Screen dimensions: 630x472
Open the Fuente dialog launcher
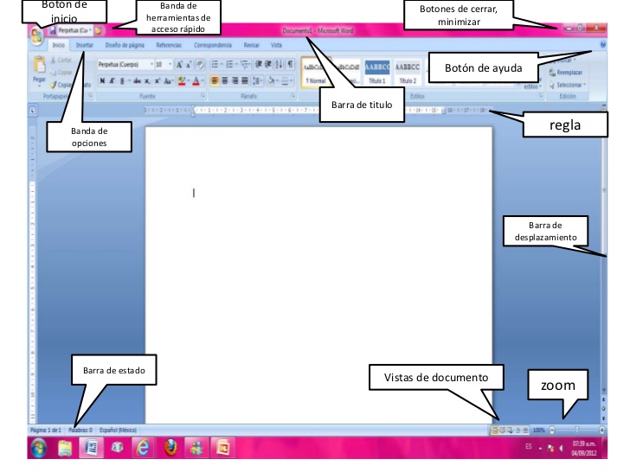click(202, 96)
